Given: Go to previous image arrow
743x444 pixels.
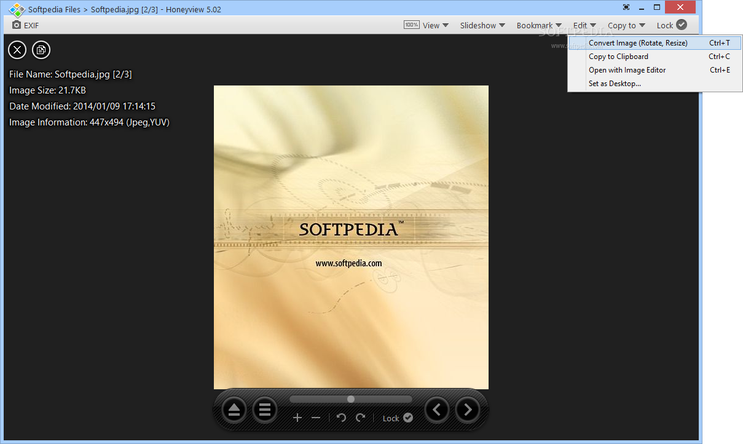Looking at the screenshot, I should [x=437, y=410].
